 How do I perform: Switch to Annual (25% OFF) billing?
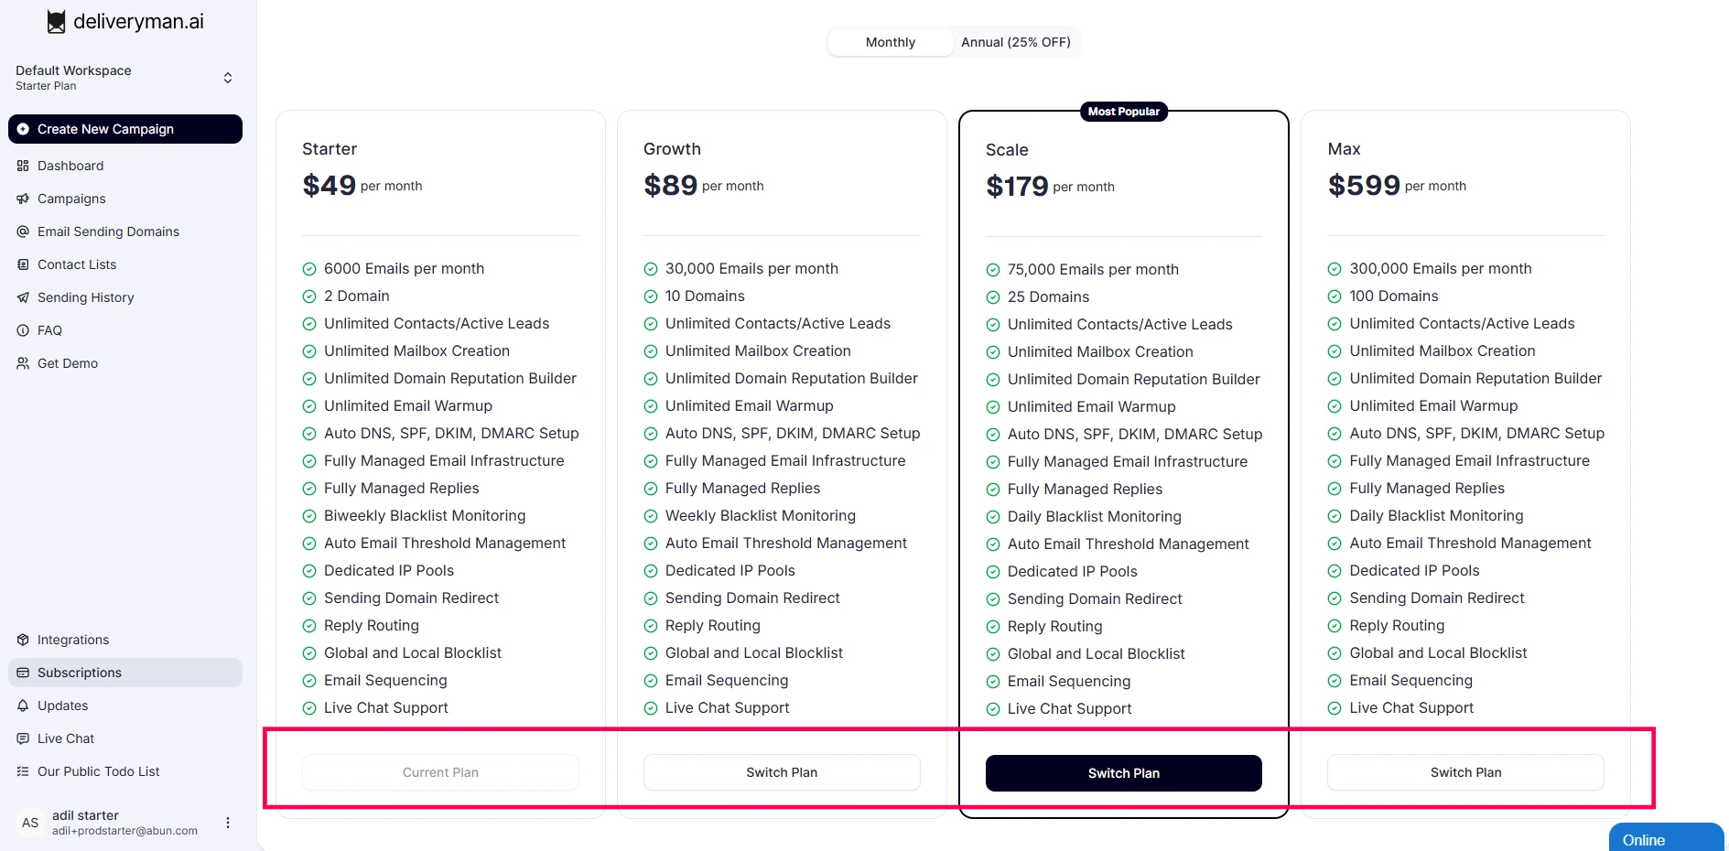[1015, 42]
